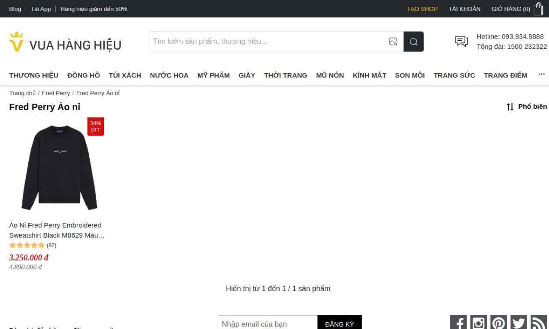Open the Pinterest page icon
Image resolution: width=549 pixels, height=329 pixels.
(x=499, y=323)
